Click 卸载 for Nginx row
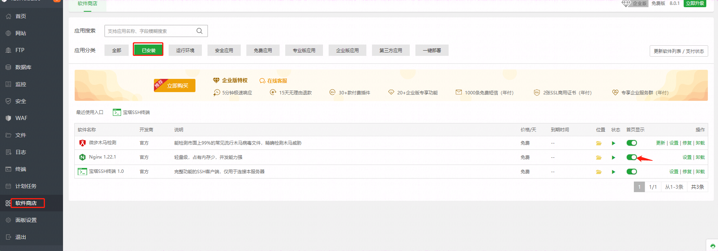The height and width of the screenshot is (251, 718). coord(700,157)
